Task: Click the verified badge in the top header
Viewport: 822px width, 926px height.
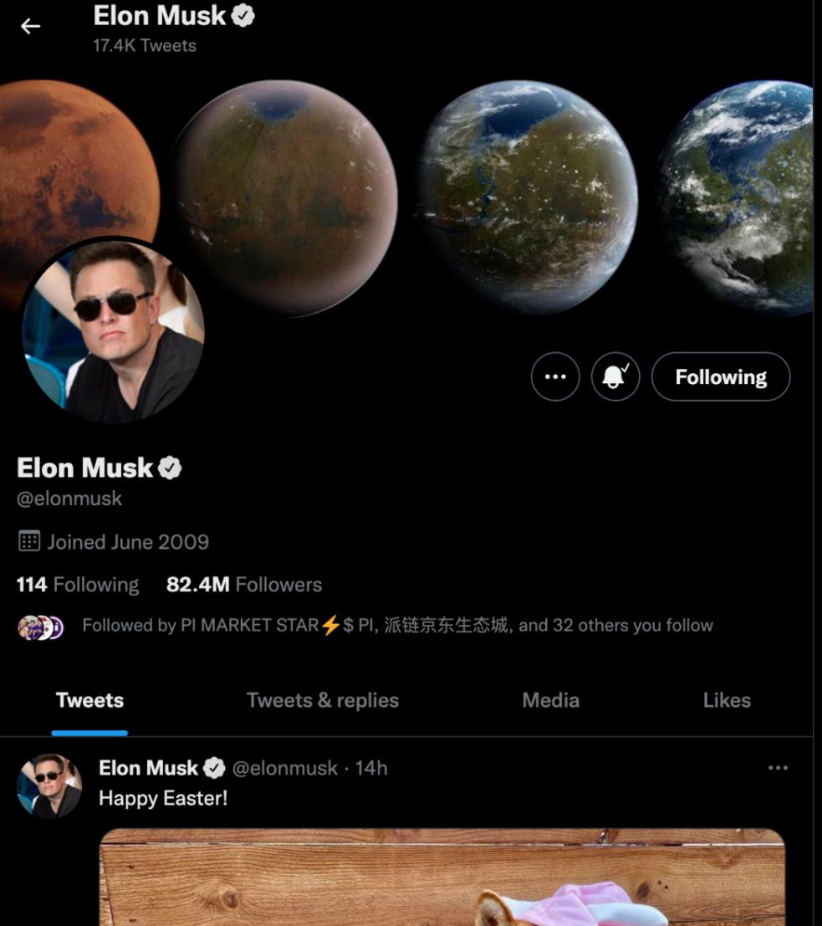Action: (x=243, y=16)
